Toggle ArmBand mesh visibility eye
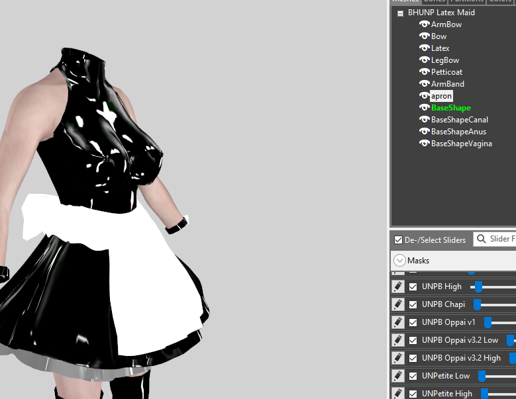Image resolution: width=516 pixels, height=399 pixels. 424,84
